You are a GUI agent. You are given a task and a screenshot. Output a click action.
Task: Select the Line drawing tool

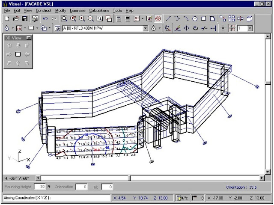[x=168, y=18]
